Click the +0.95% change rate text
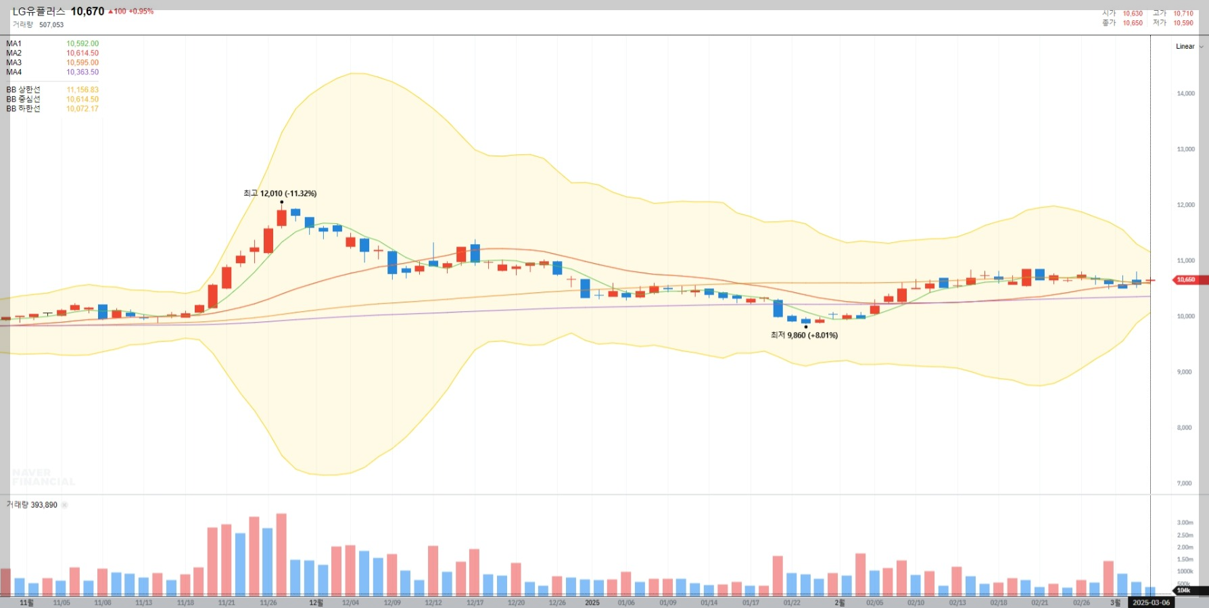The image size is (1209, 608). tap(141, 11)
